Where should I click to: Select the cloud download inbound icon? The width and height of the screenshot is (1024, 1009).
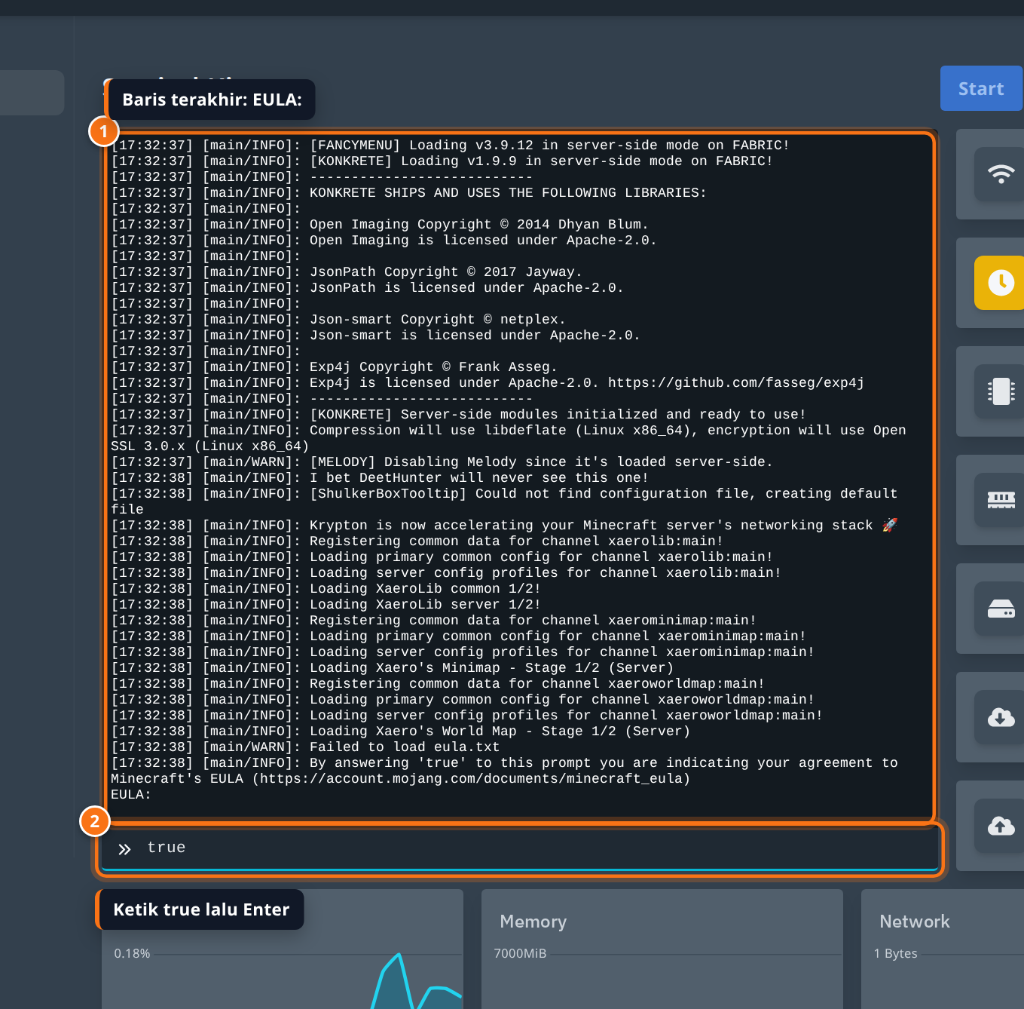(1001, 717)
